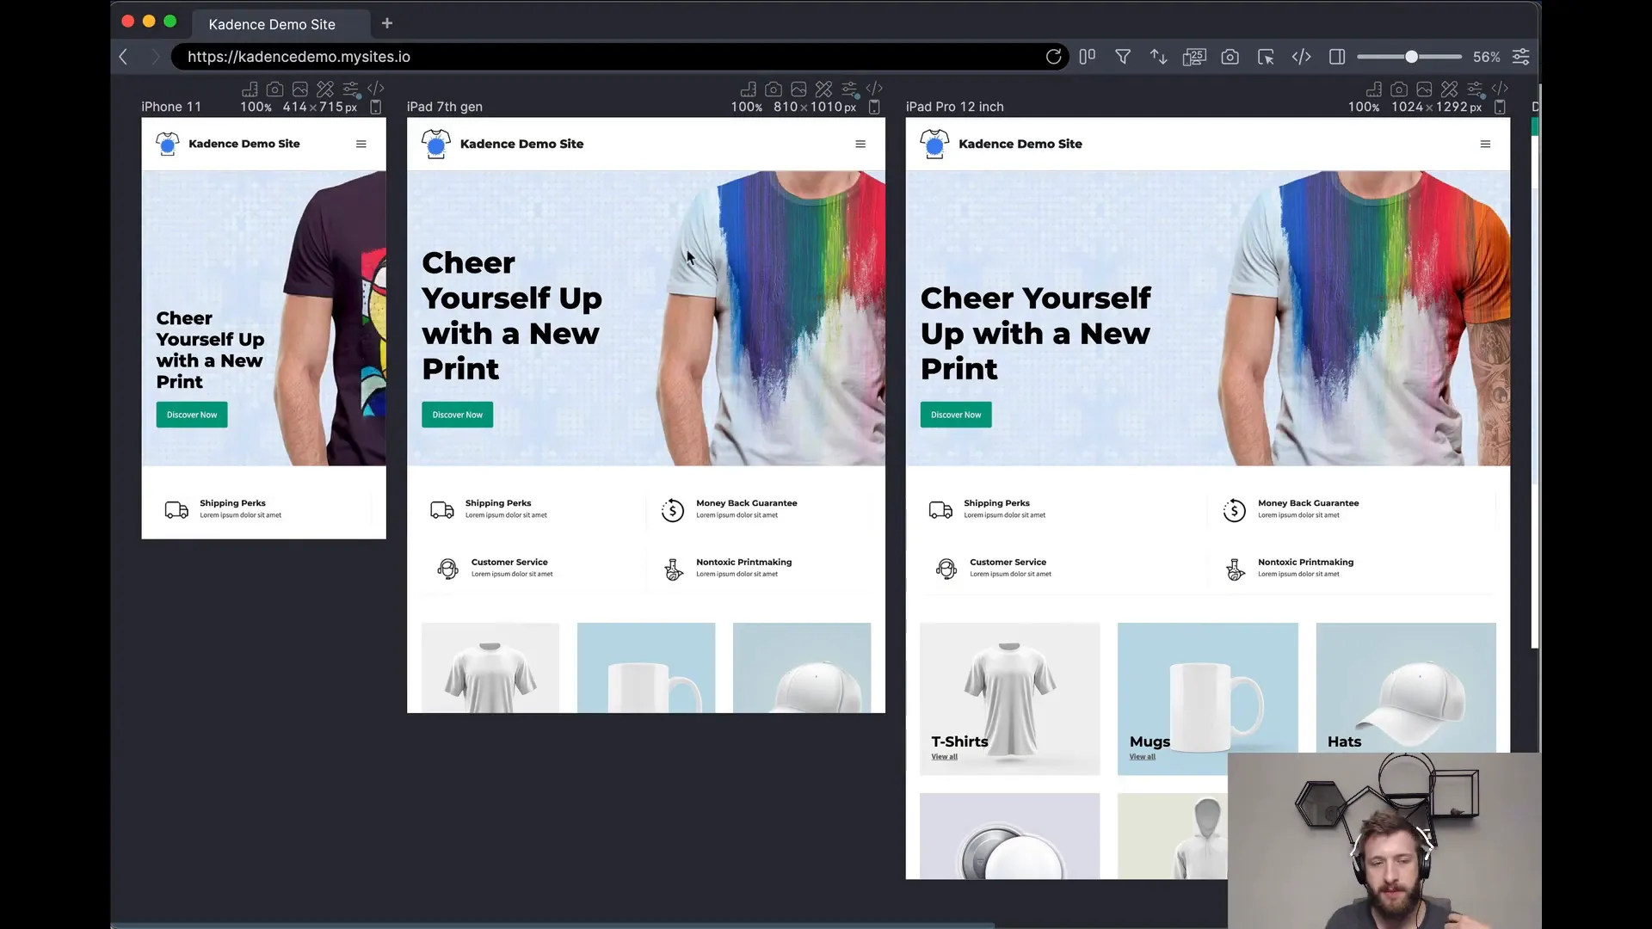Viewport: 1652px width, 929px height.
Task: Click the screenshot capture icon
Action: 1231,57
